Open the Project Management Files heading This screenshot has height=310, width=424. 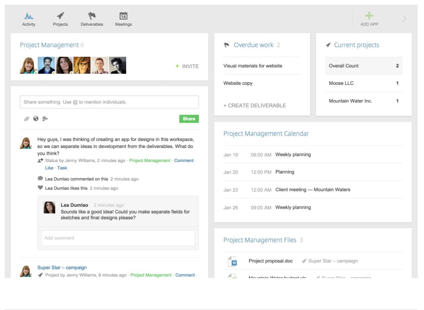click(260, 240)
